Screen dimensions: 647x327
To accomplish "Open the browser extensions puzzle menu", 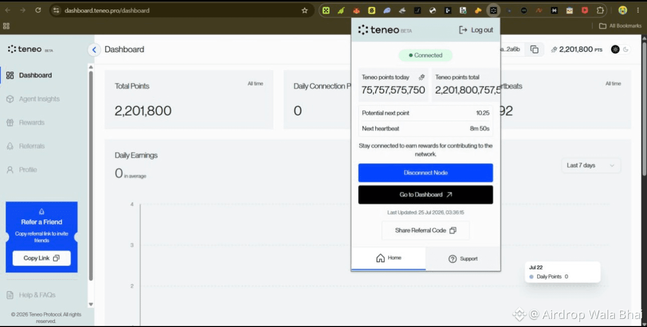I will [x=600, y=10].
